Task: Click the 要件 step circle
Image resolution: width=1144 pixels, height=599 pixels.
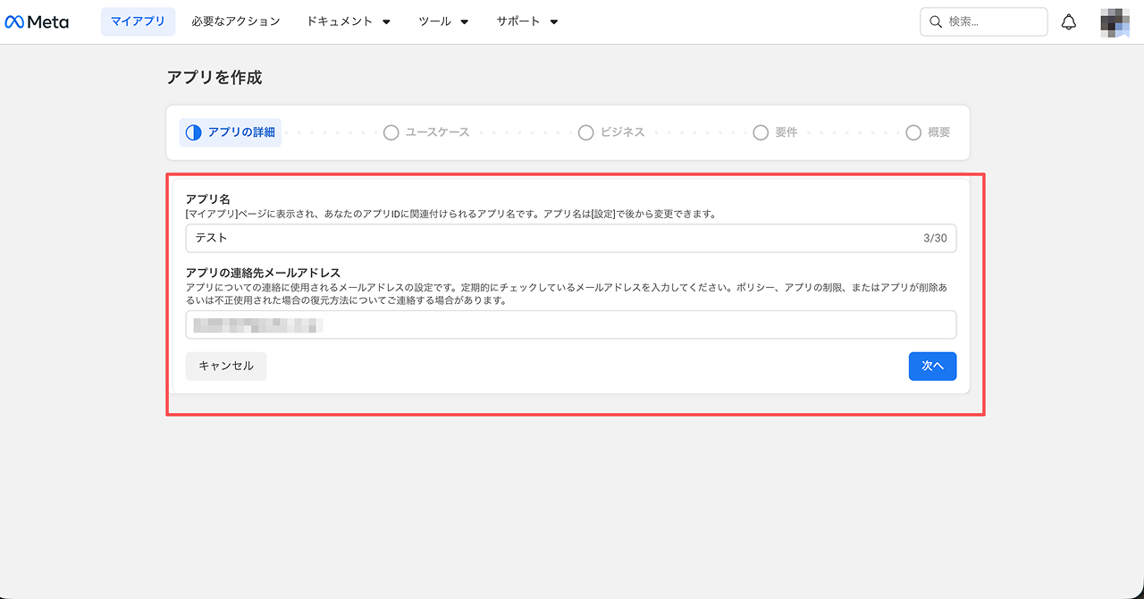Action: [x=761, y=132]
